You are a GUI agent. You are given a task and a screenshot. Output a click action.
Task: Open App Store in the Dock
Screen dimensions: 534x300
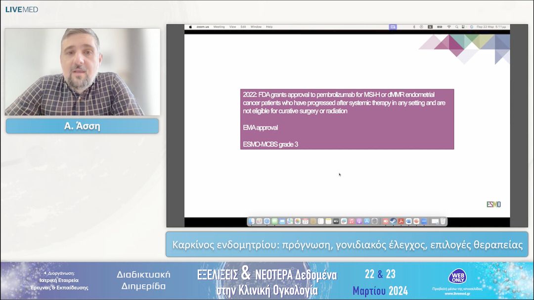click(367, 221)
